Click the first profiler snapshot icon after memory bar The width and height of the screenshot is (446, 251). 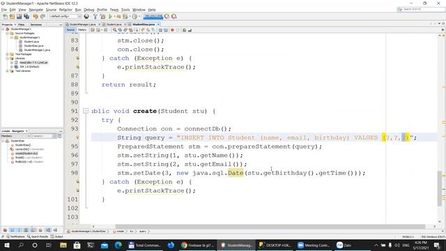coord(167,17)
